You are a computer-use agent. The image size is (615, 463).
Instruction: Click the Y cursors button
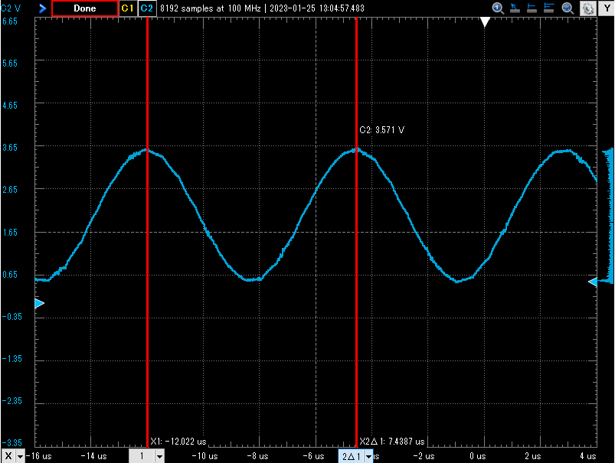[x=607, y=8]
